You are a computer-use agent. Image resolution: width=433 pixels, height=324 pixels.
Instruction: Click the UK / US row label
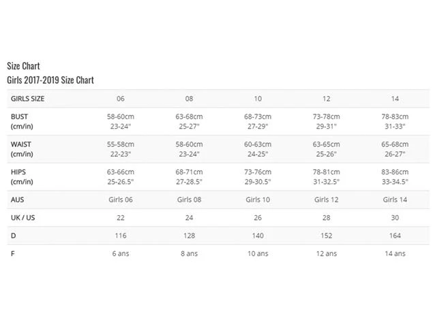click(x=25, y=217)
